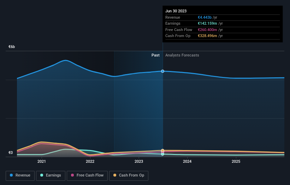Click the €260.400m free cash flow value
Viewport: 290px width, 185px height.
point(207,30)
